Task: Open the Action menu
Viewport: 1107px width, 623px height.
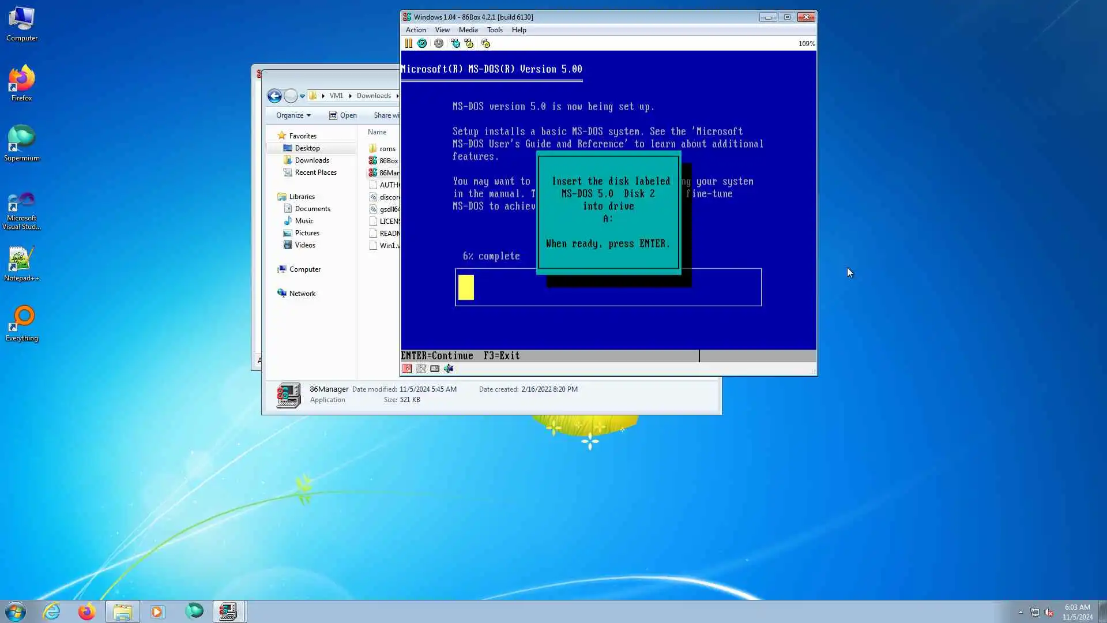Action: 415,30
